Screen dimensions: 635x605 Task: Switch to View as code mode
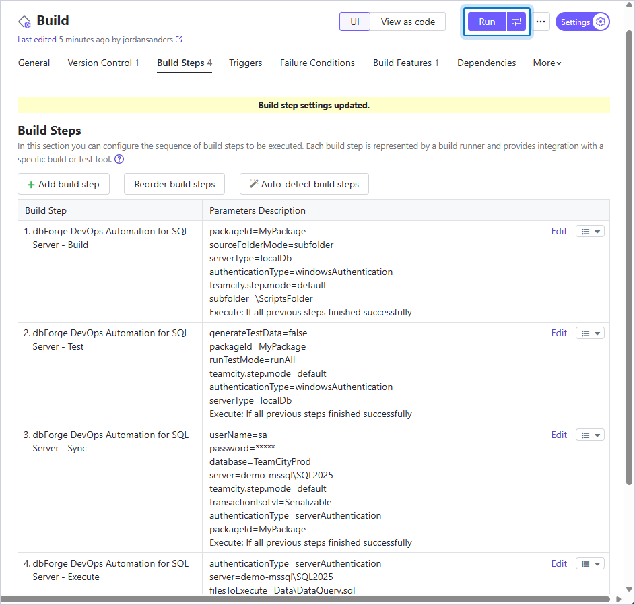[x=408, y=22]
